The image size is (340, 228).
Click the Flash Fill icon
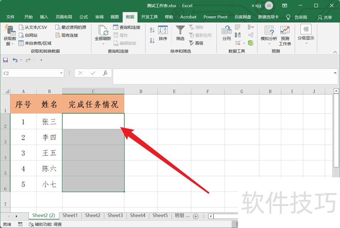(x=238, y=27)
